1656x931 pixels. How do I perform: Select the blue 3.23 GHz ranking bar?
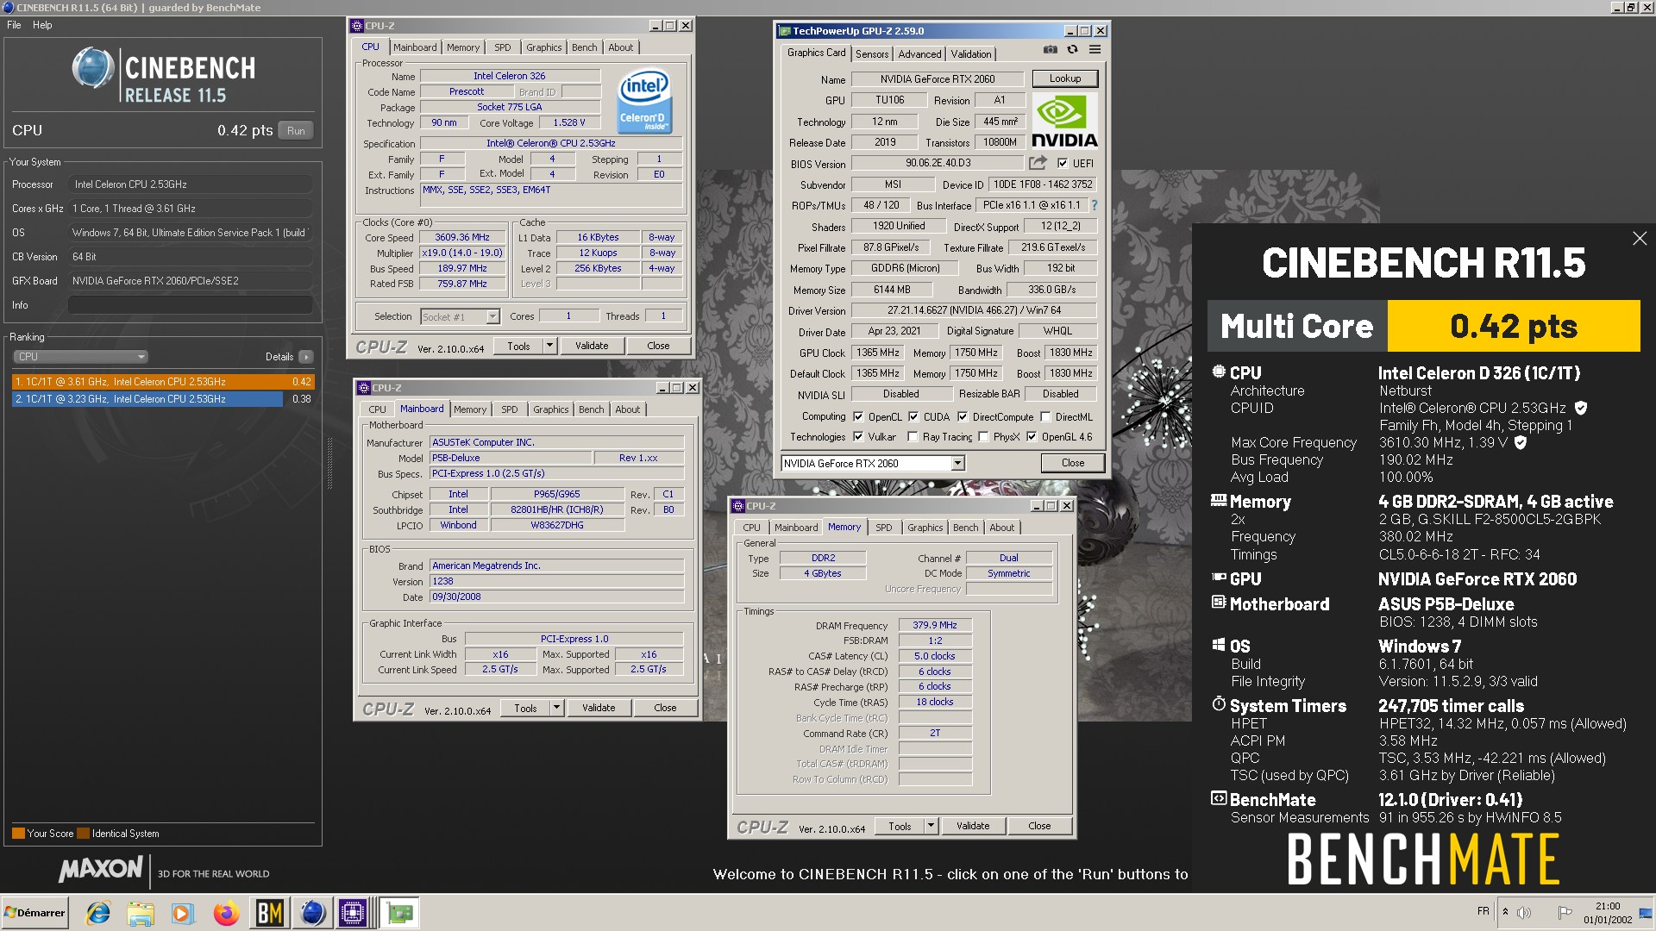[147, 399]
